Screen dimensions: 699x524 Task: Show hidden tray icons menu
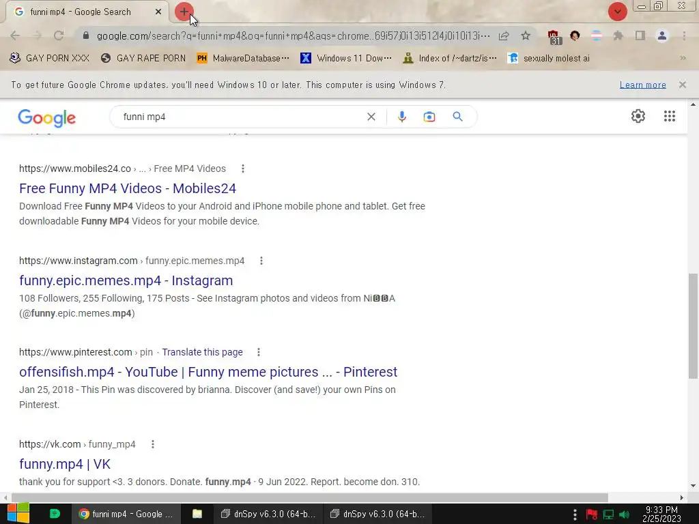tap(575, 514)
